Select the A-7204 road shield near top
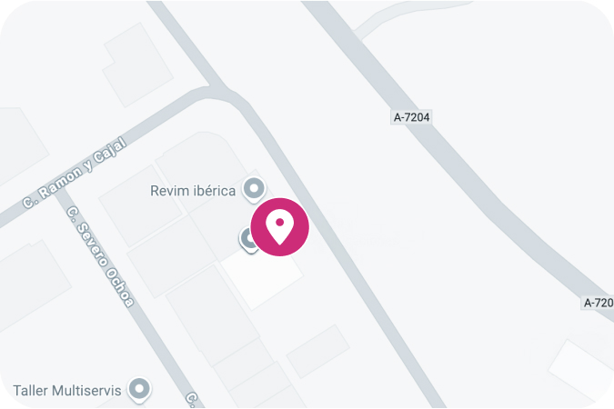 click(x=411, y=117)
